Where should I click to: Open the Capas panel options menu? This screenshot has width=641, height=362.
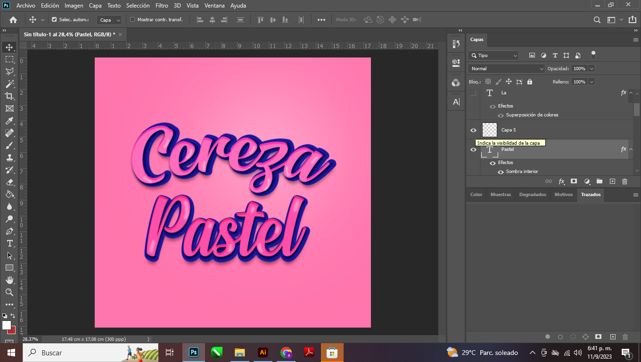(635, 40)
